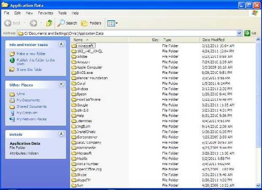Viewport: 262px width, 190px height.
Task: Click the Skype folder name
Action: [82, 175]
